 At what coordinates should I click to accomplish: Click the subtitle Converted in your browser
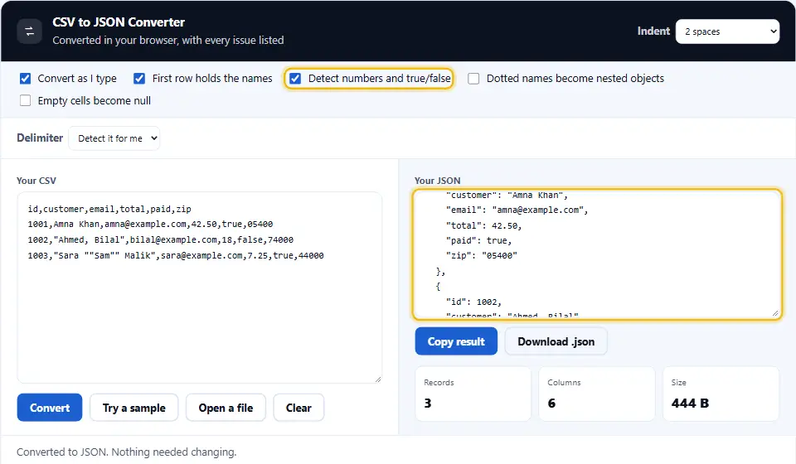[x=168, y=40]
